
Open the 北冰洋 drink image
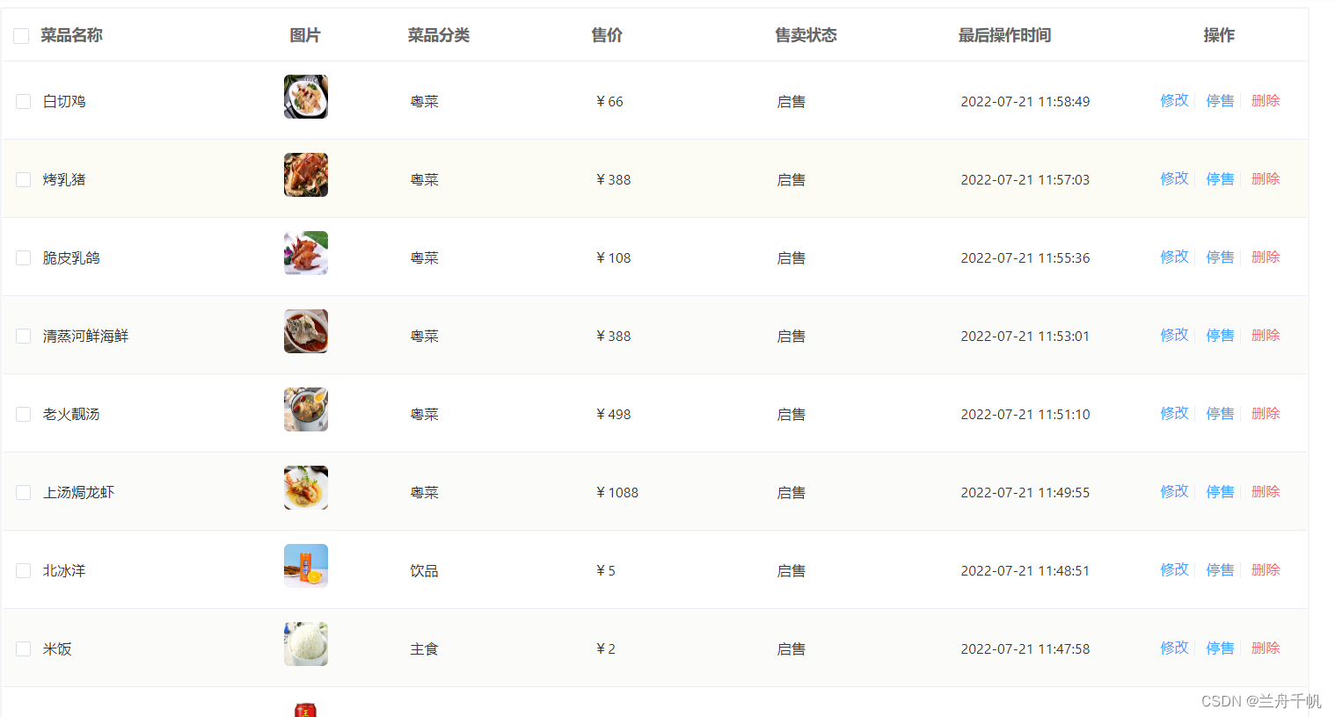305,566
